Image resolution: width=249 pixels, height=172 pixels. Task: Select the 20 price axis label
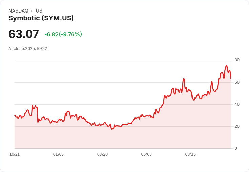coord(237,126)
